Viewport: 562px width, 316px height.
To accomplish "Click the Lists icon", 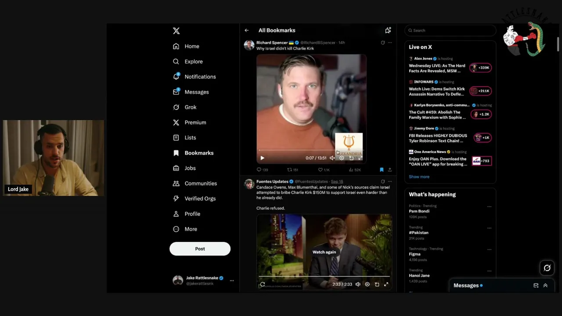I will click(176, 137).
